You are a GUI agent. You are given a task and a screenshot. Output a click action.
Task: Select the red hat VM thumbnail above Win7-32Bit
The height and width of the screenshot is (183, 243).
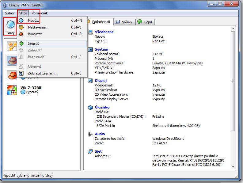point(12,75)
